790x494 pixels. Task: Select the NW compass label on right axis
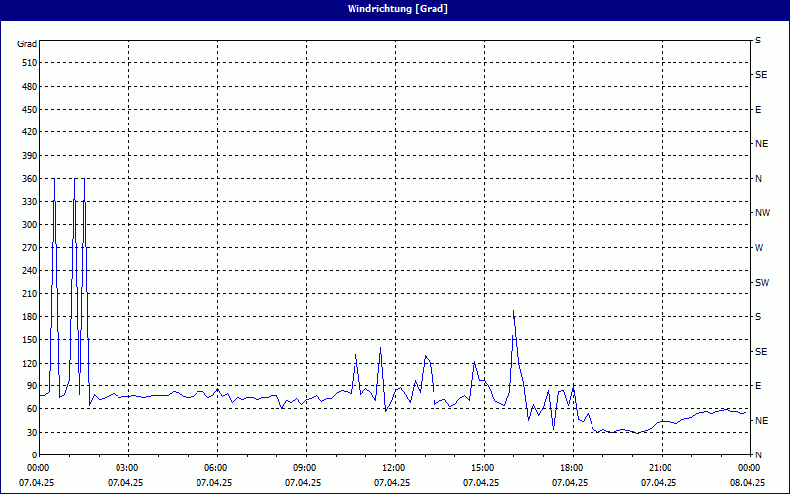tap(762, 213)
